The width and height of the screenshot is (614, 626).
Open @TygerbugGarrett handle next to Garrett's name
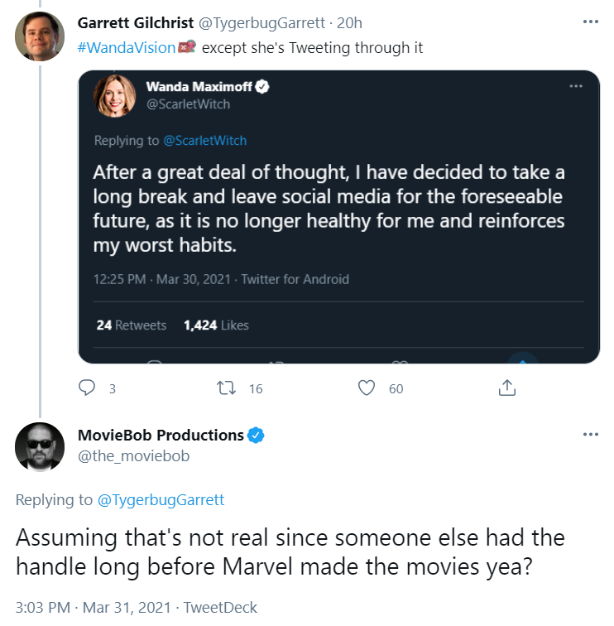coord(261,23)
